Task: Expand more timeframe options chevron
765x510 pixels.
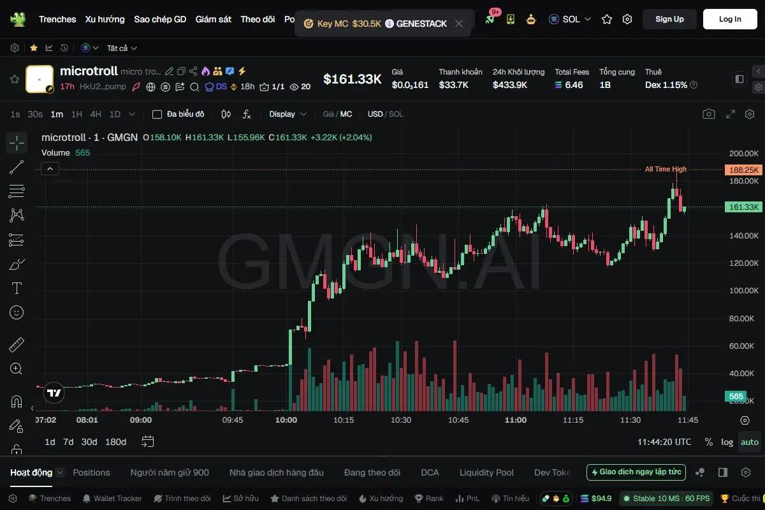Action: (x=132, y=114)
